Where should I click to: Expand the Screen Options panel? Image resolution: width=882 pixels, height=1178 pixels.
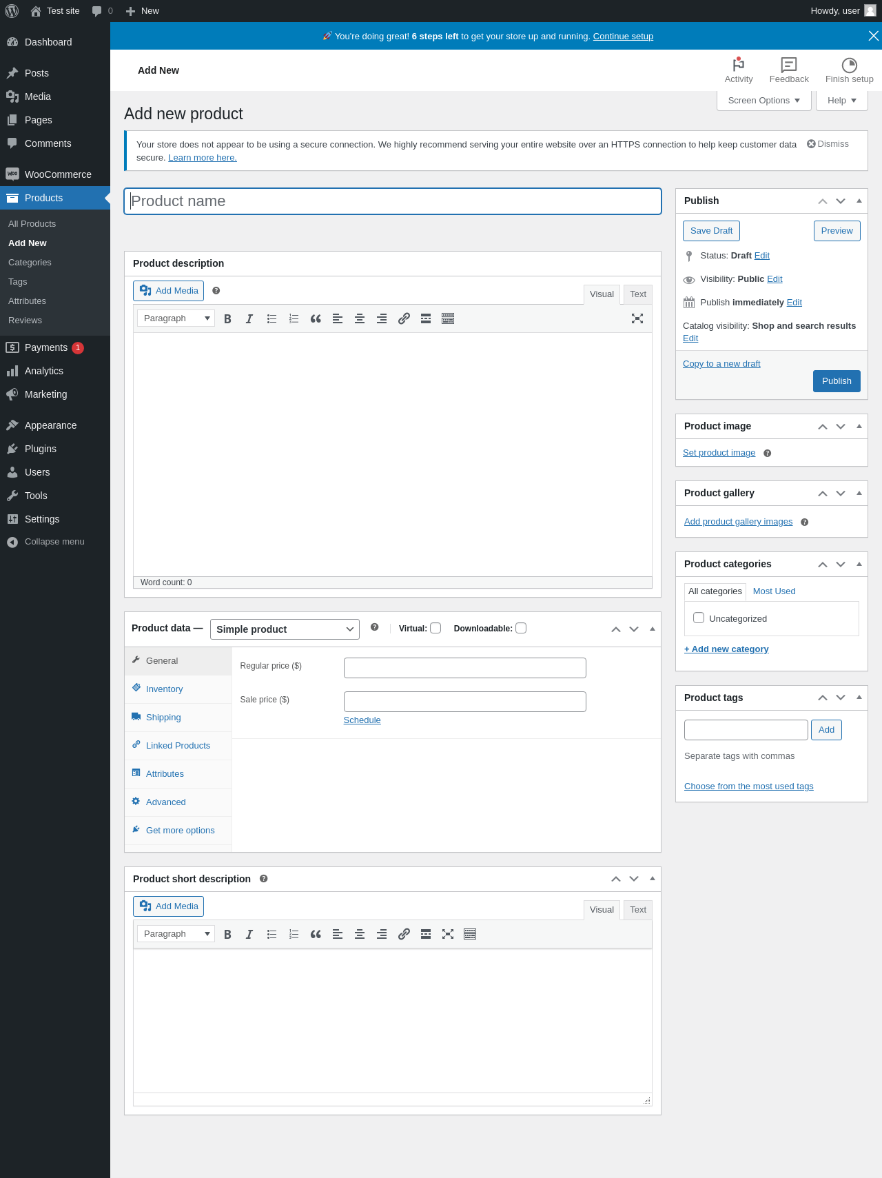point(764,101)
